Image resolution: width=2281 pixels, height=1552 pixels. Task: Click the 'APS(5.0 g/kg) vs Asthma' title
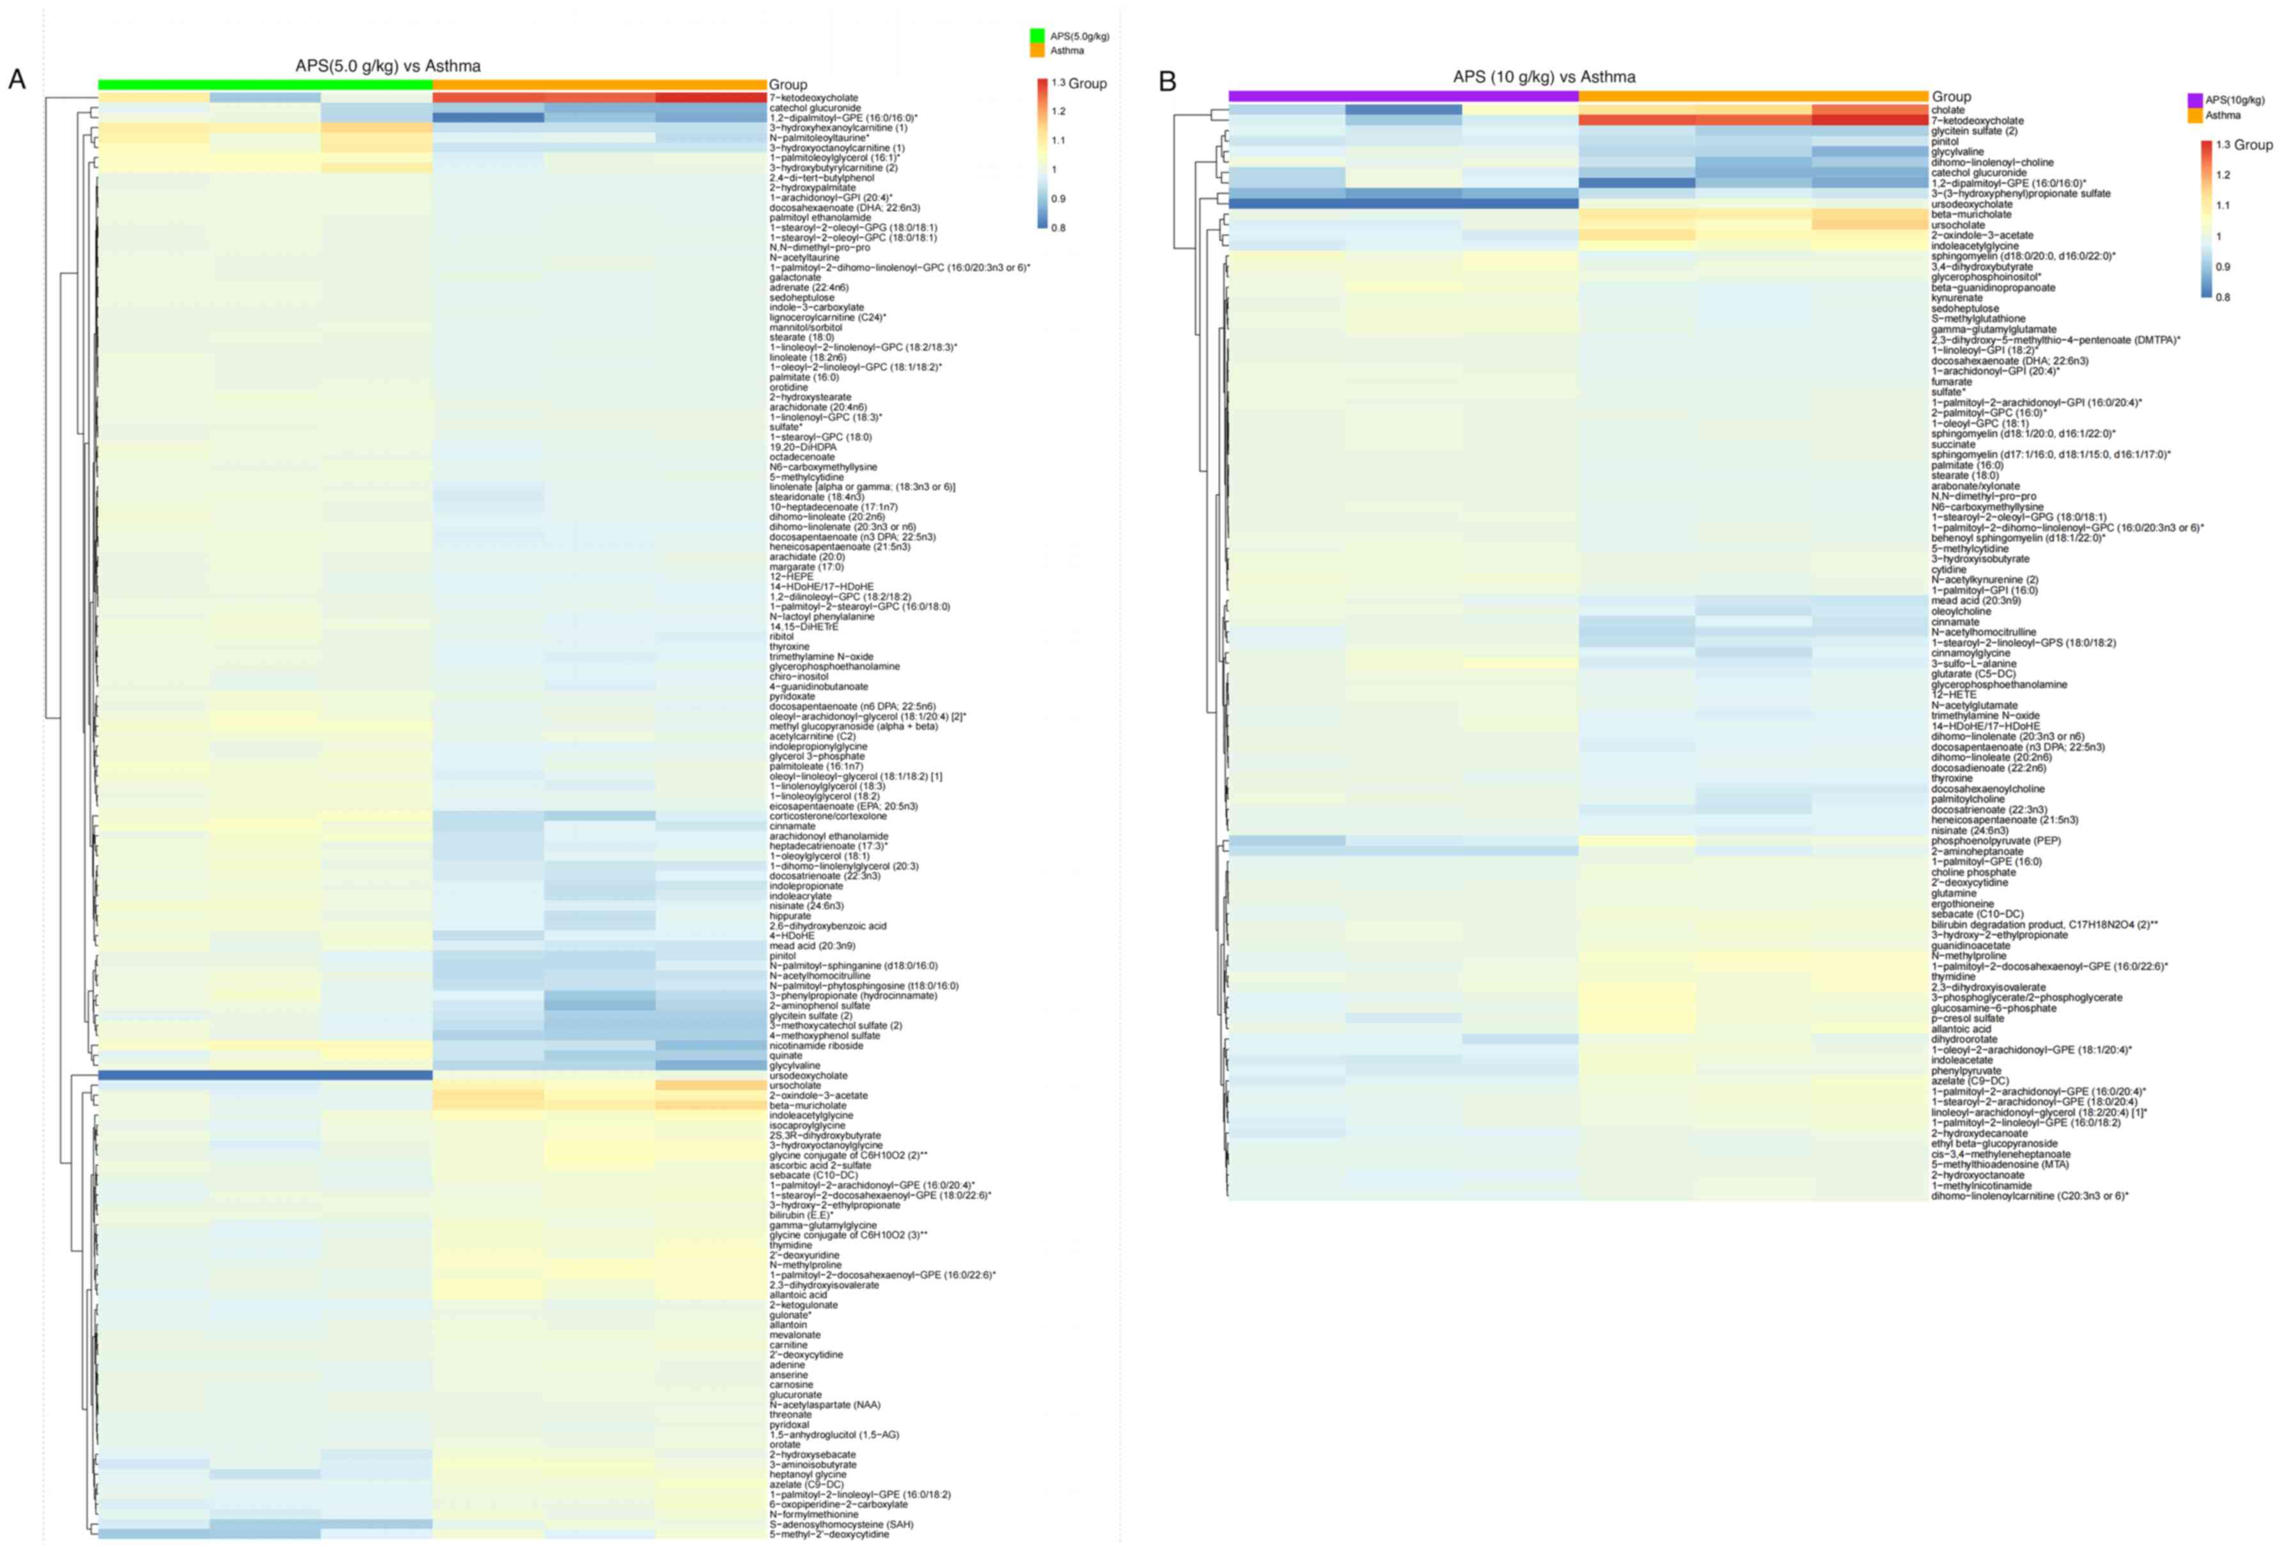(x=388, y=66)
